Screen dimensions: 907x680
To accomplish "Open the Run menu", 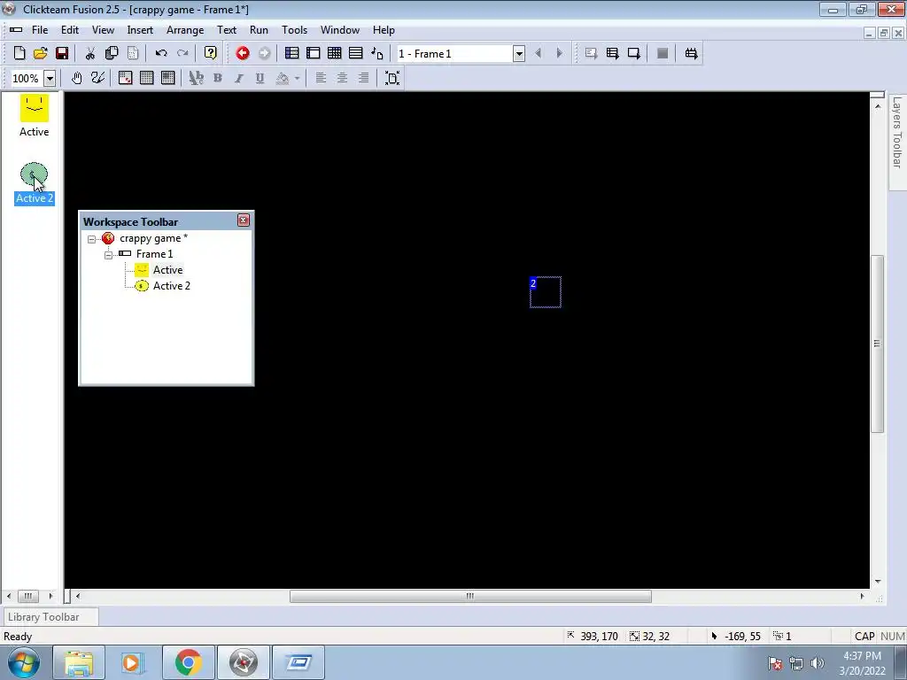I will 259,30.
